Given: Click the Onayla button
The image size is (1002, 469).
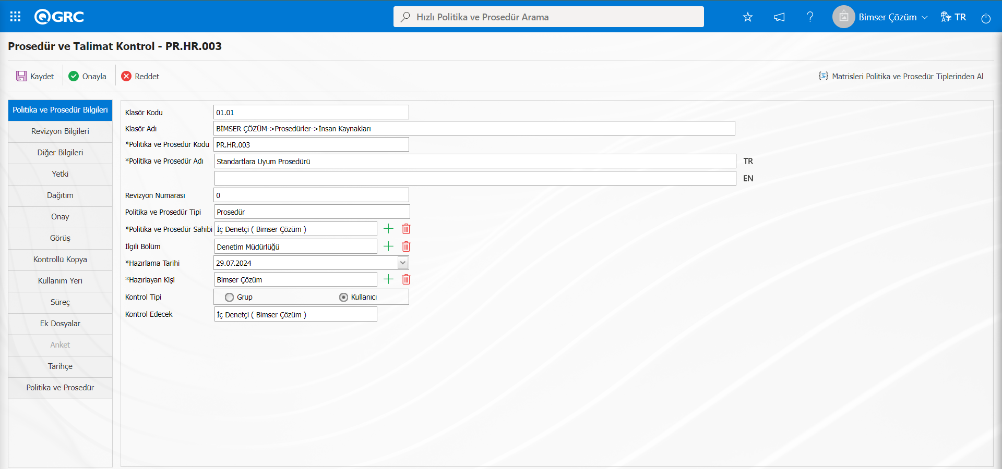Looking at the screenshot, I should pyautogui.click(x=88, y=76).
